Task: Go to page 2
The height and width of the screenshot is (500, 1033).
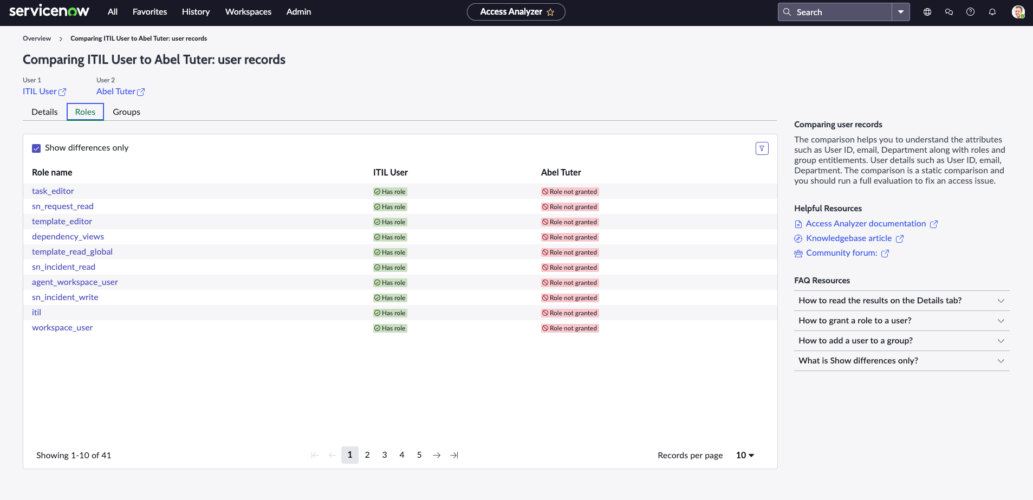Action: point(367,455)
